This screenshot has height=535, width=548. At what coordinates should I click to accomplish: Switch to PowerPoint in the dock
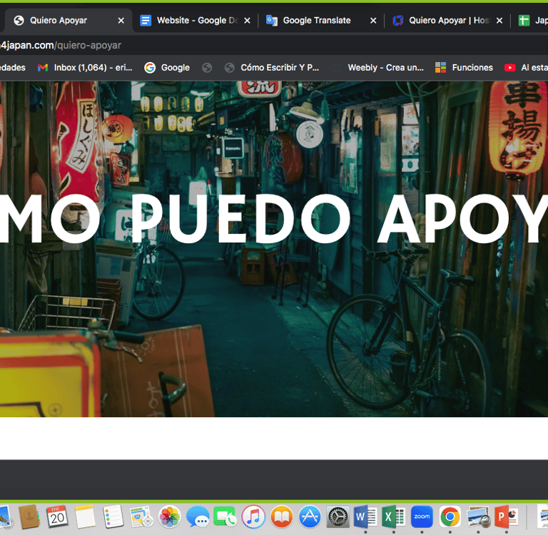click(506, 516)
